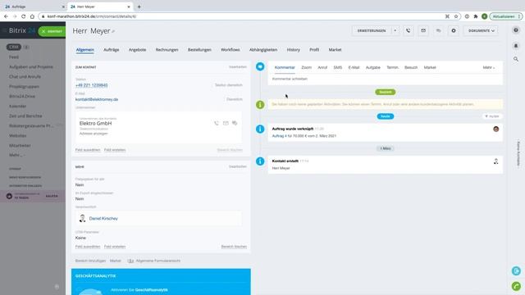
Task: Click the Allgemeine Formularansicht icon
Action: (x=130, y=261)
